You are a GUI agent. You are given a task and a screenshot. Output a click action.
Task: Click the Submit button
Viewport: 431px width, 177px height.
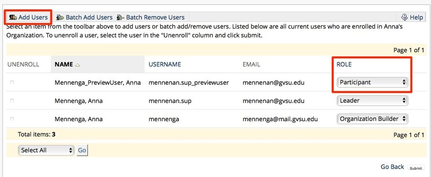pos(416,168)
